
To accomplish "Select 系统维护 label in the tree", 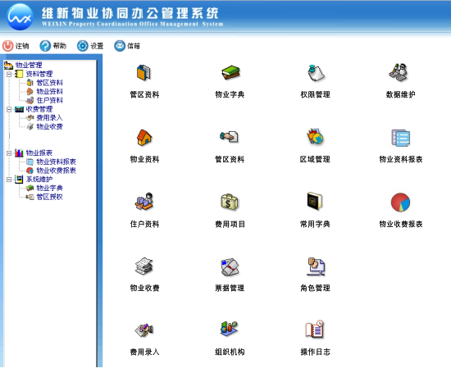I will 39,180.
